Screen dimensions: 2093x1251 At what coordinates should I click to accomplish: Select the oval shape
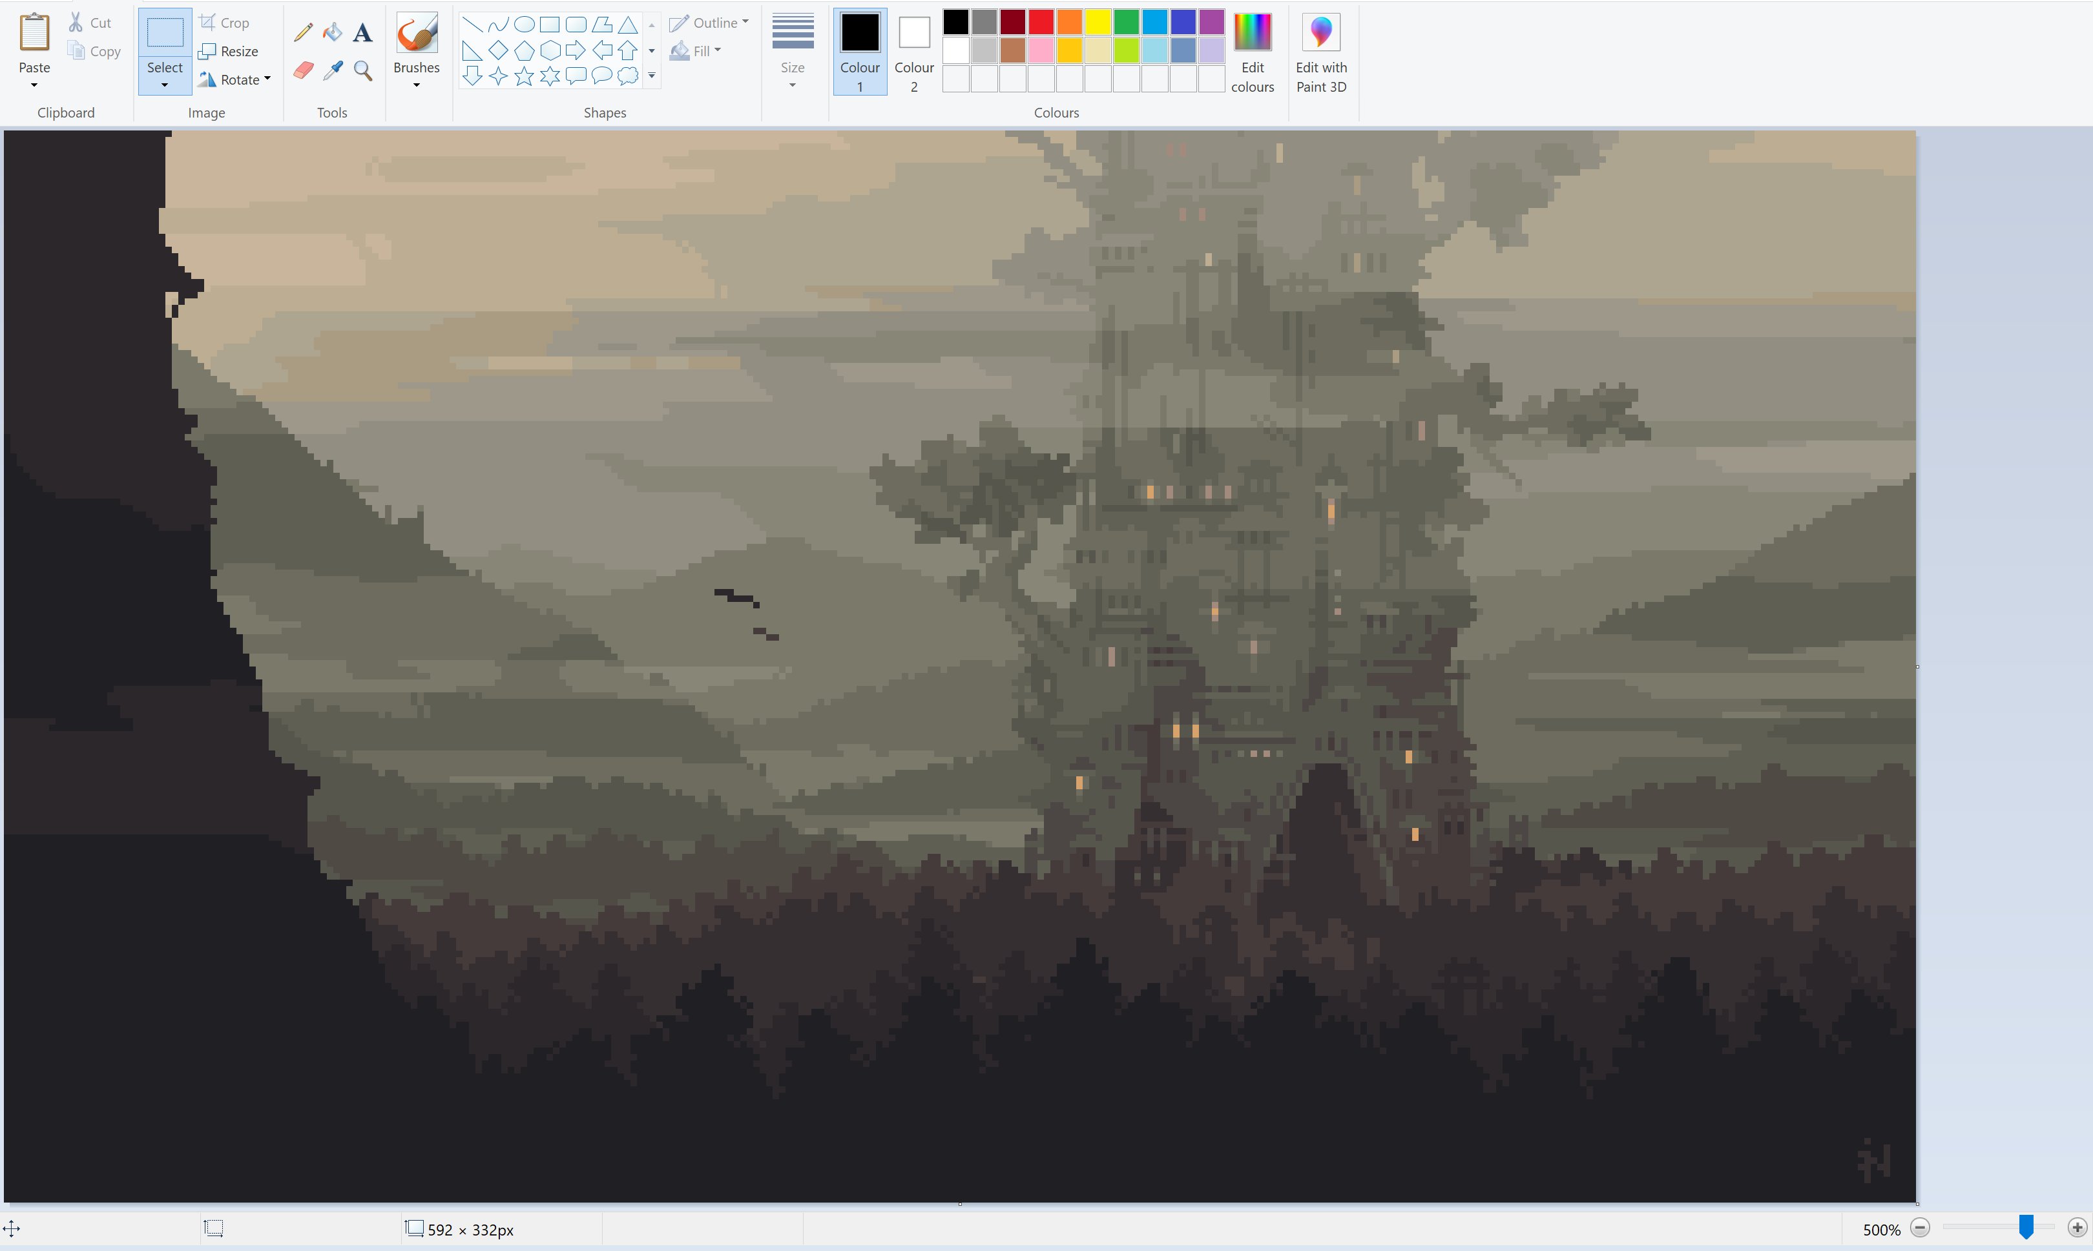(x=523, y=24)
